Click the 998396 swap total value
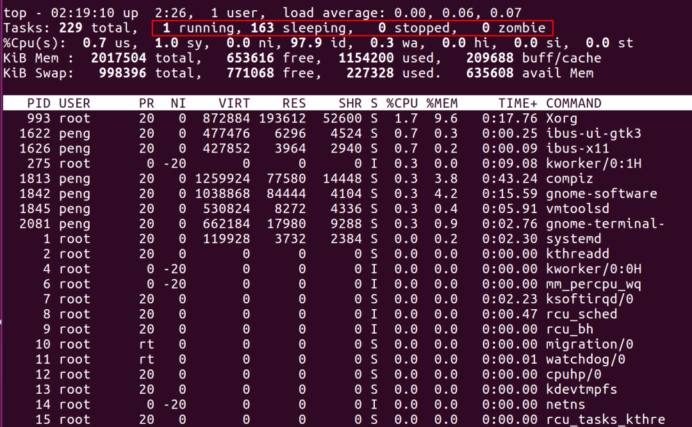This screenshot has width=692, height=427. [122, 73]
